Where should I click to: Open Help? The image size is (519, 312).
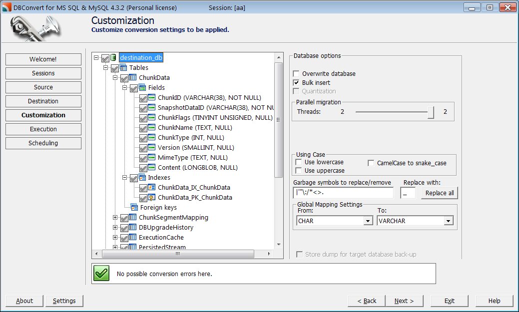pyautogui.click(x=494, y=301)
